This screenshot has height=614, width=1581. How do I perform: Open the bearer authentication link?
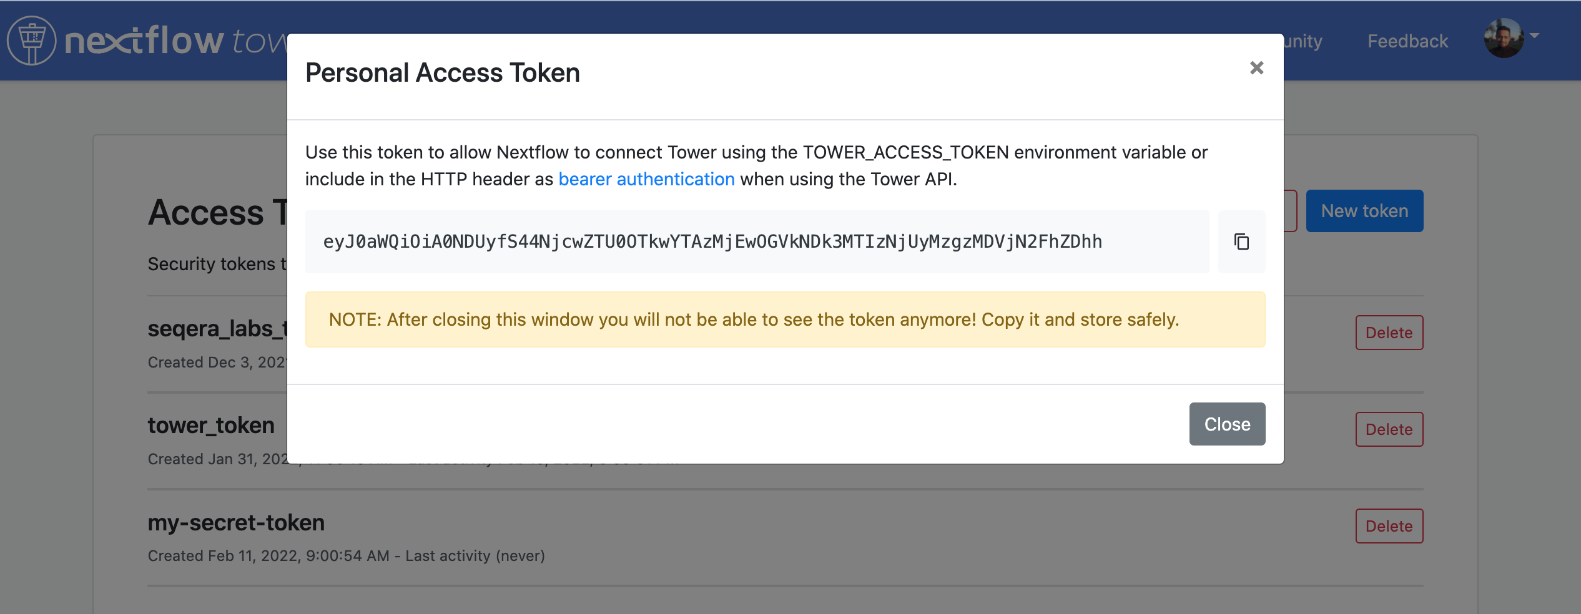click(646, 179)
